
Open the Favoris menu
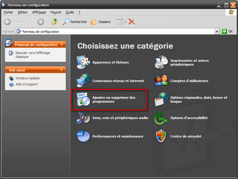tap(56, 12)
